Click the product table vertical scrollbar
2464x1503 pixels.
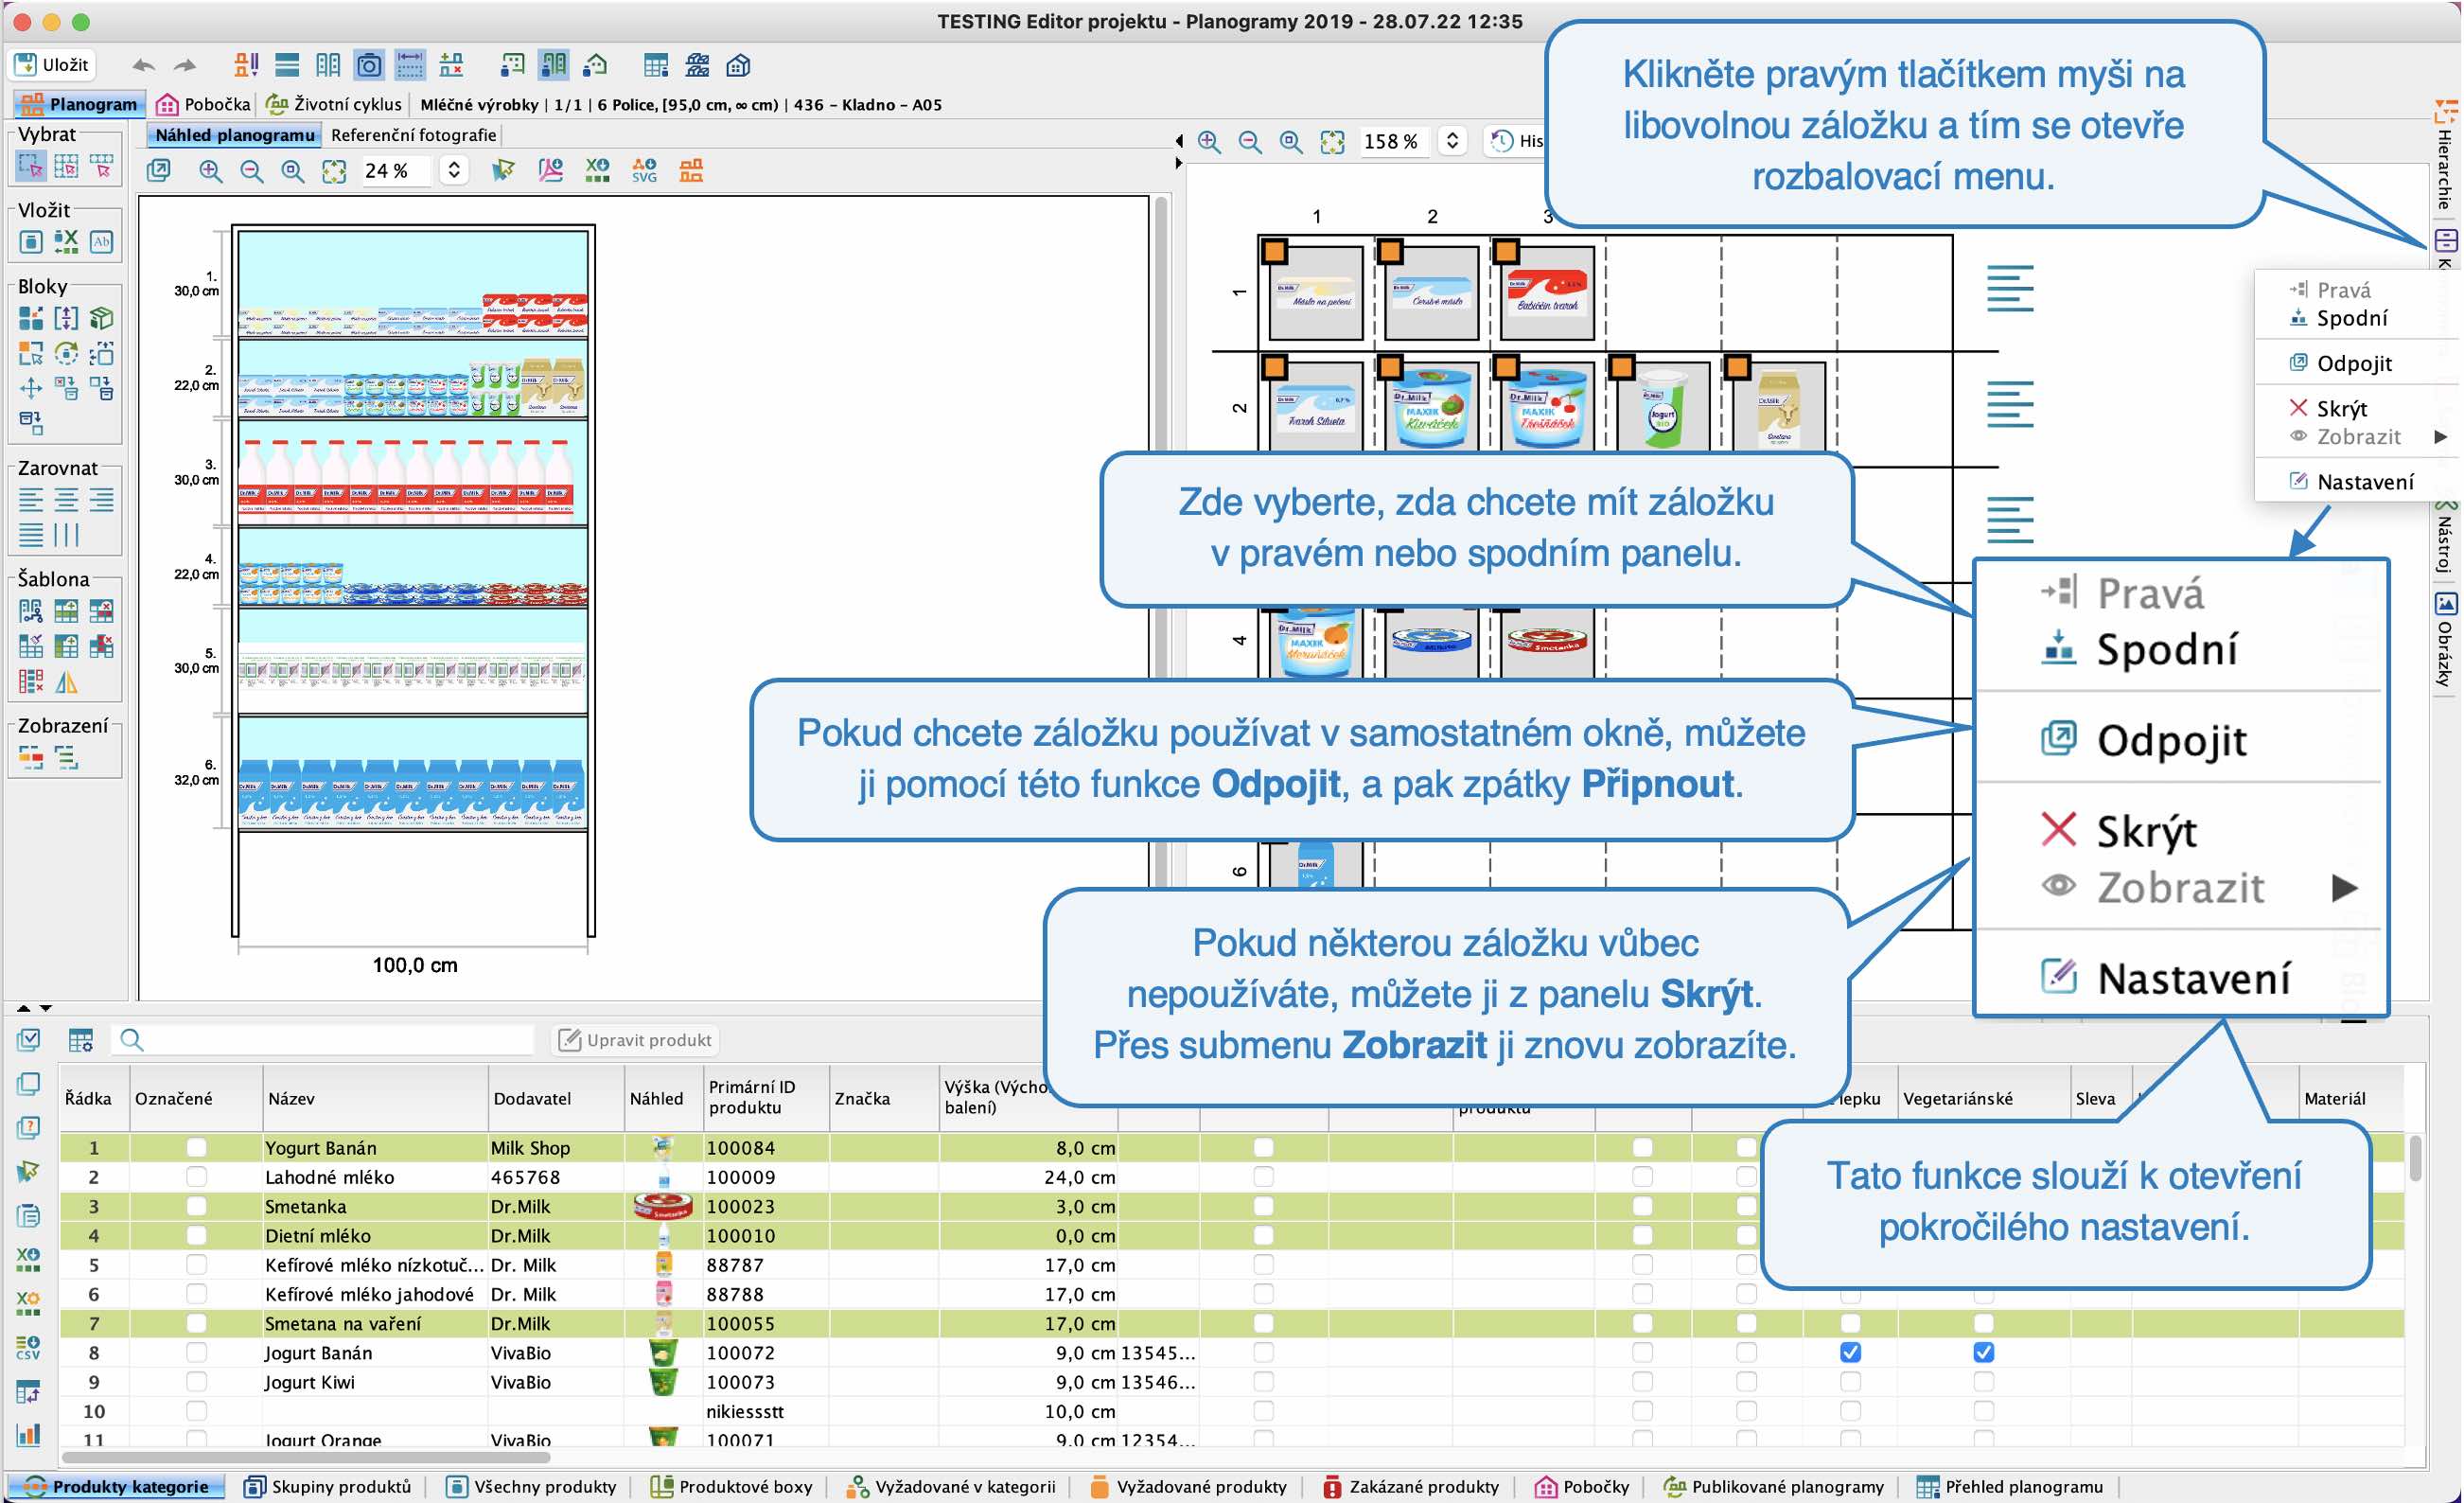(2415, 1160)
